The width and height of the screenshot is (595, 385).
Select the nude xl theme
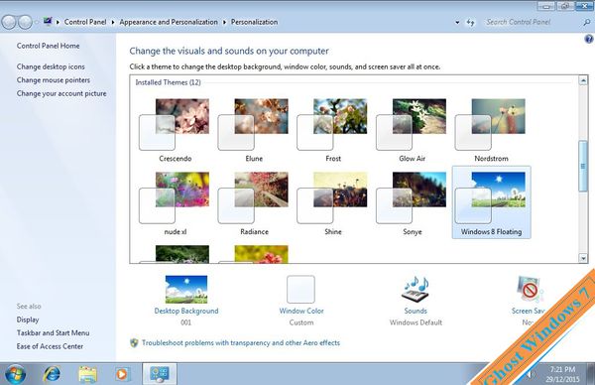(175, 203)
